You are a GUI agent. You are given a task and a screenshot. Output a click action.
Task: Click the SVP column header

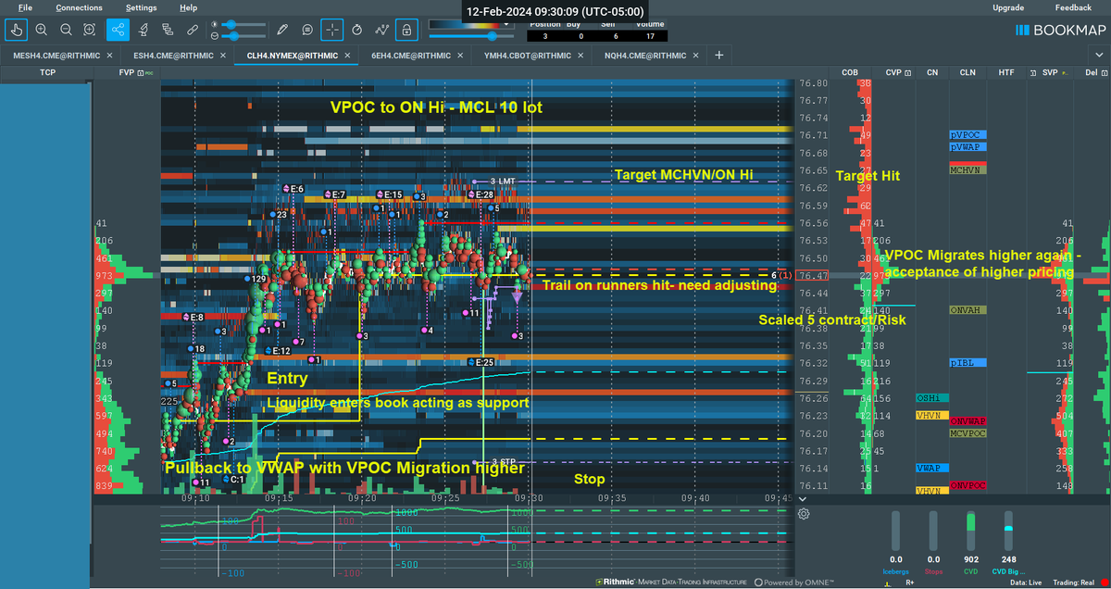1050,71
